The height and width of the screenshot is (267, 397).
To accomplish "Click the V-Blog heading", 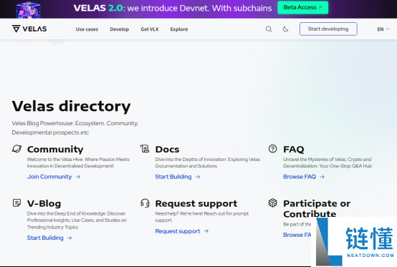I will (x=44, y=203).
